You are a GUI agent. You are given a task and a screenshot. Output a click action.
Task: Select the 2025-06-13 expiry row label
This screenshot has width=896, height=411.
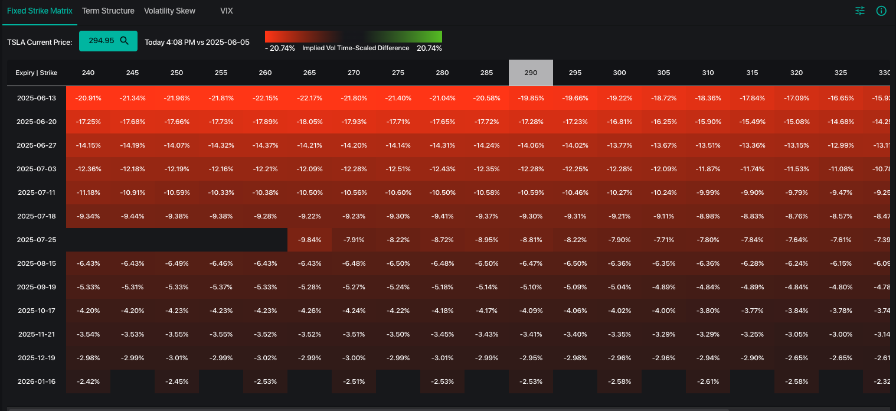coord(37,98)
